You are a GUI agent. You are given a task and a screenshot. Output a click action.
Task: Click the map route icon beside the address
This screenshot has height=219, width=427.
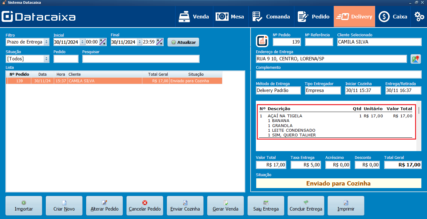pyautogui.click(x=415, y=59)
